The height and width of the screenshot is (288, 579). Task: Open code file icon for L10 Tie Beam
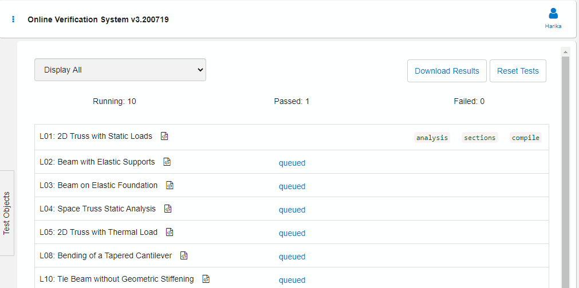206,279
